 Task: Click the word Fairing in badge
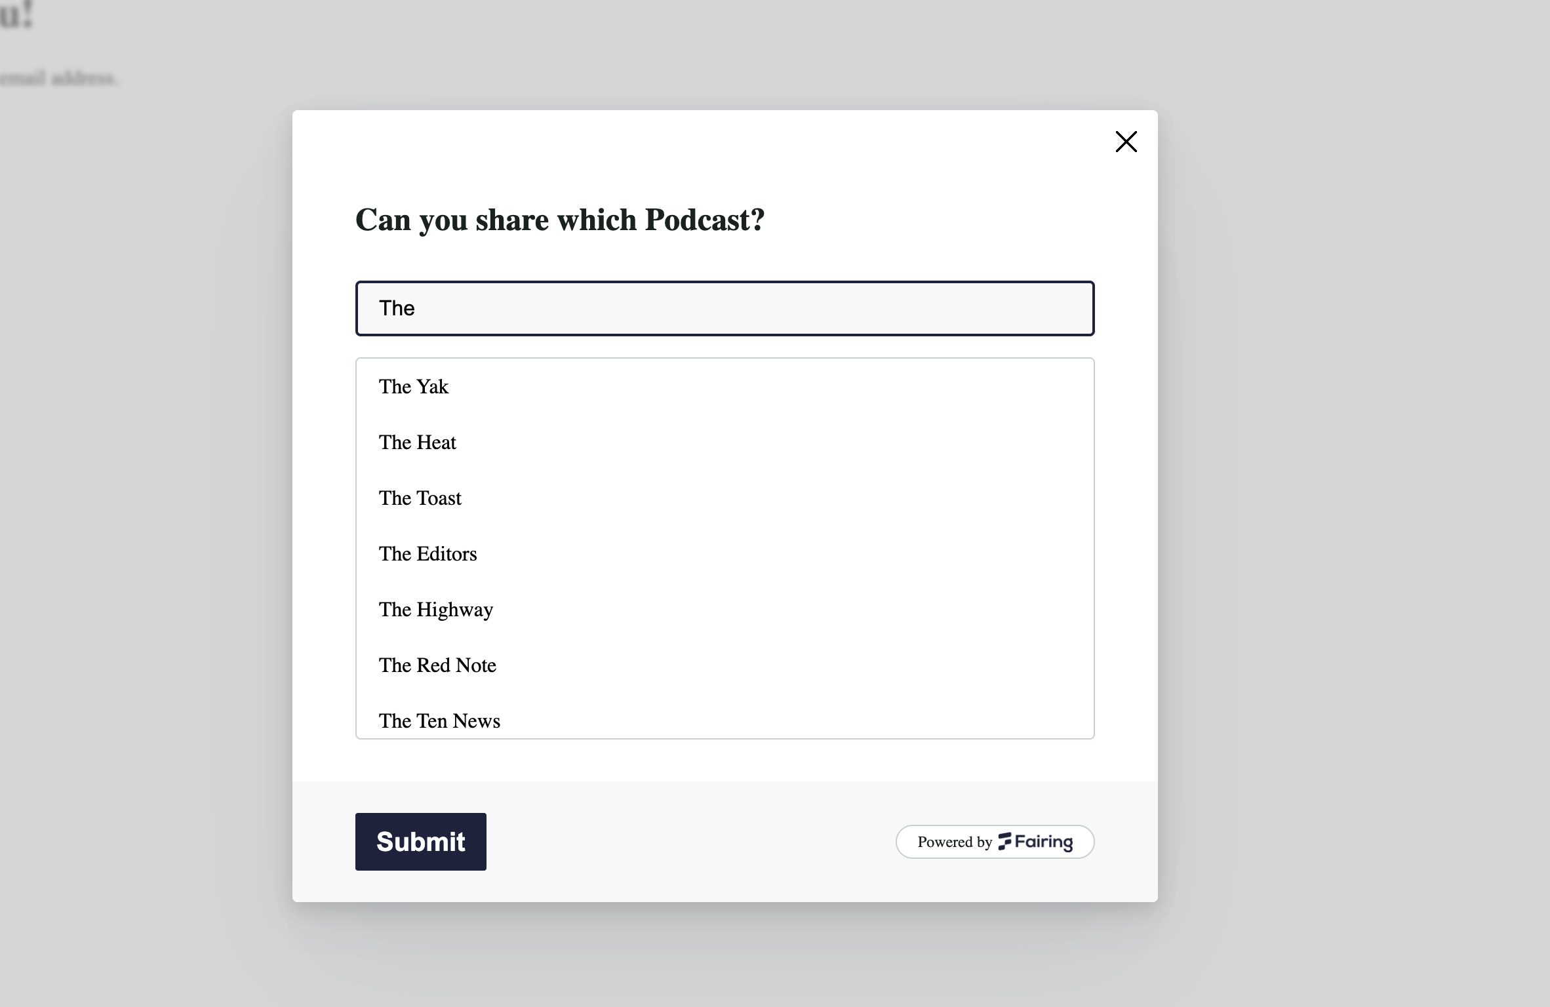pyautogui.click(x=1044, y=842)
